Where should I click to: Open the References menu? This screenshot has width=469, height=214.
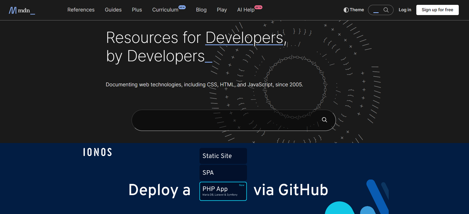click(81, 10)
